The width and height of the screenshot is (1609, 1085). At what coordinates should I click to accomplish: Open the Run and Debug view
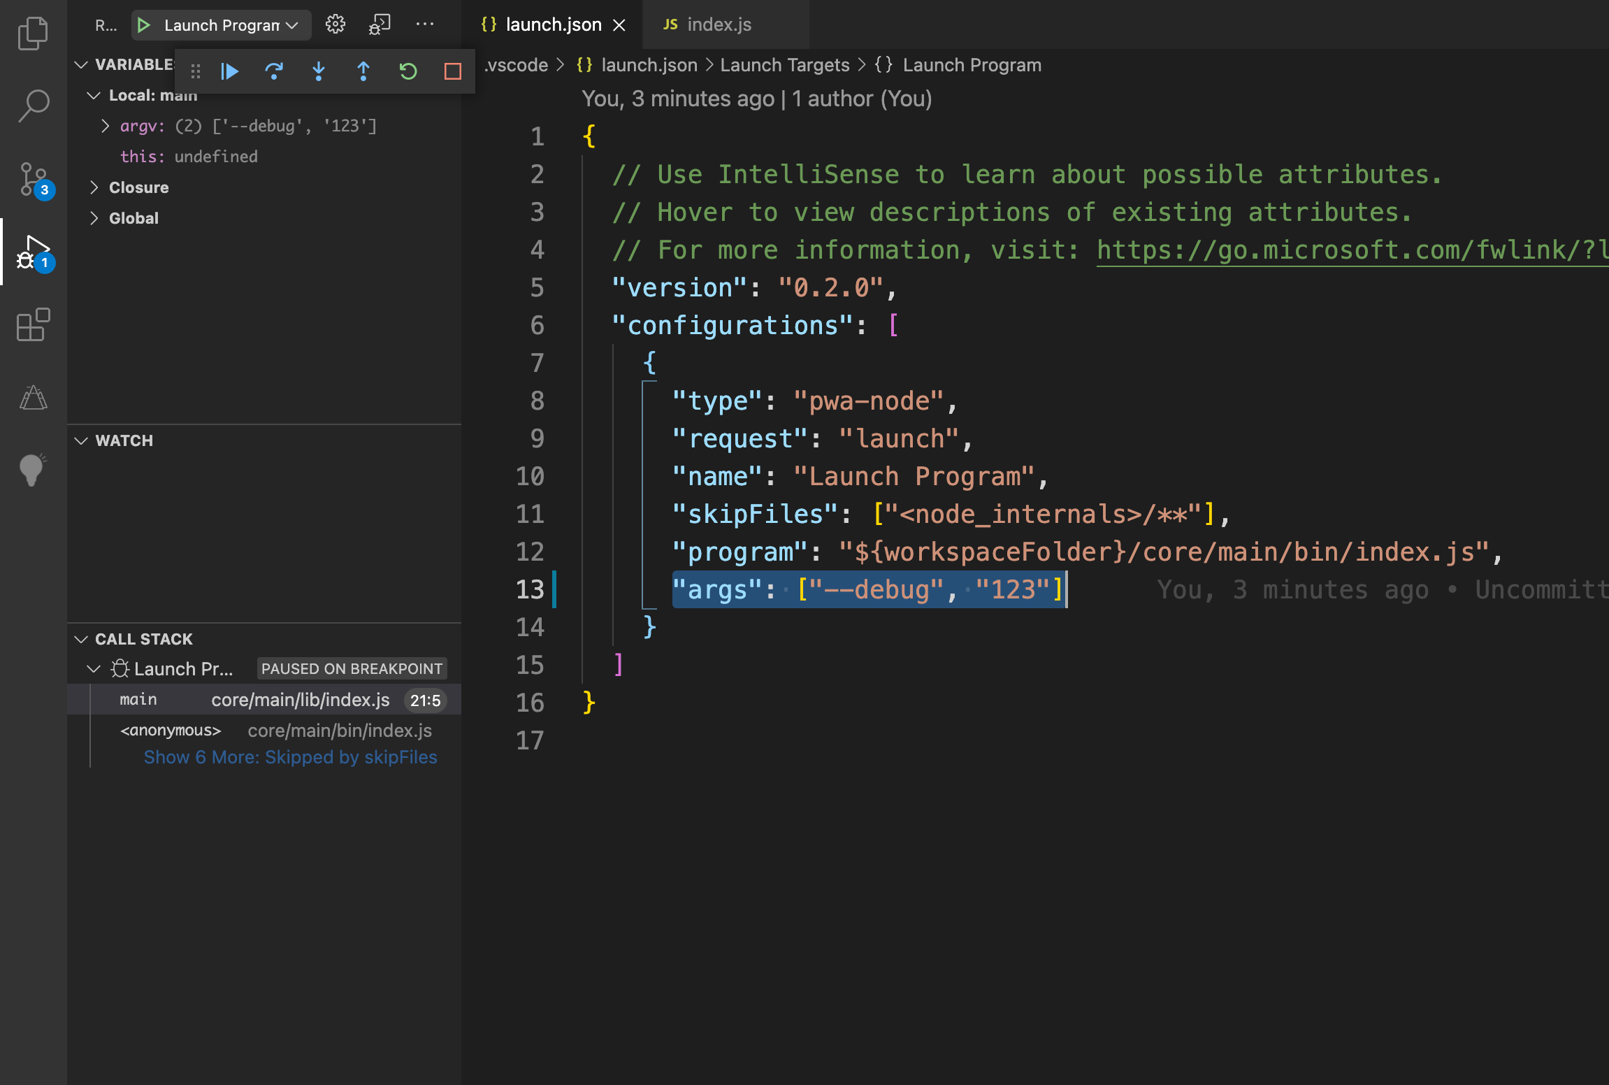click(x=33, y=253)
